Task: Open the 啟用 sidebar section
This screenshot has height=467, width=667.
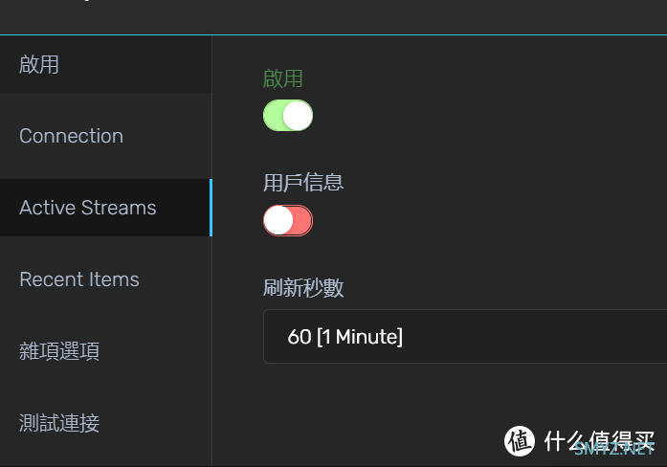Action: tap(105, 64)
